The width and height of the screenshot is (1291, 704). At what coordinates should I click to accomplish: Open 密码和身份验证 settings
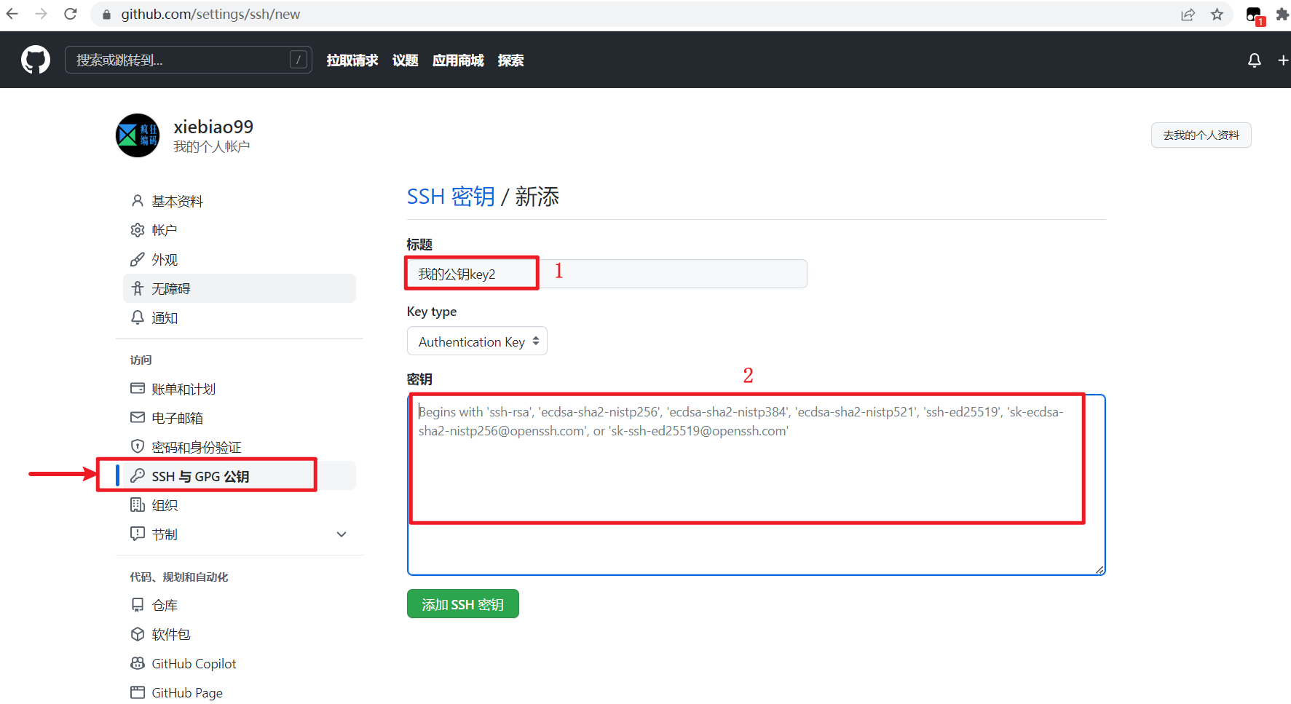[197, 446]
